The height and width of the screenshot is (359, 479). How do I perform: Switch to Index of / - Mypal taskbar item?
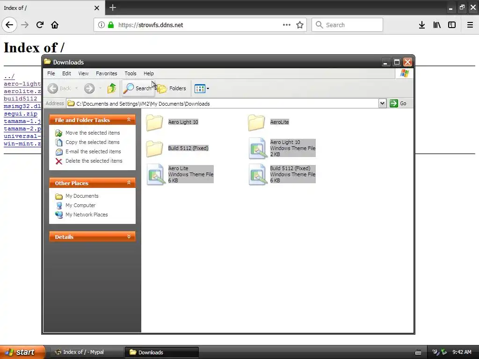coord(87,352)
